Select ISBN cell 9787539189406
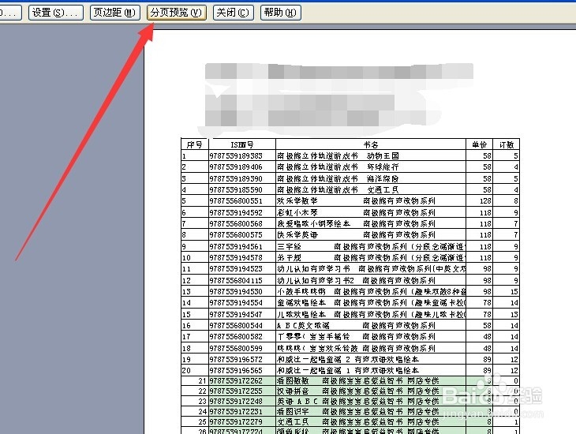This screenshot has width=576, height=434. [242, 166]
